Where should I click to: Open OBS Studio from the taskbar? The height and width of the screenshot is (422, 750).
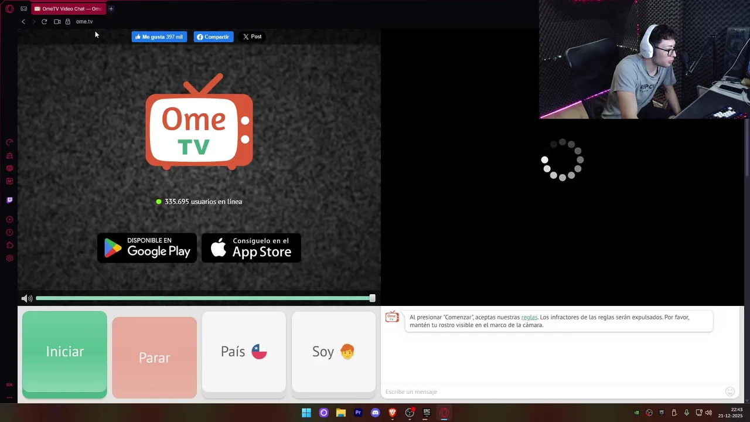410,413
